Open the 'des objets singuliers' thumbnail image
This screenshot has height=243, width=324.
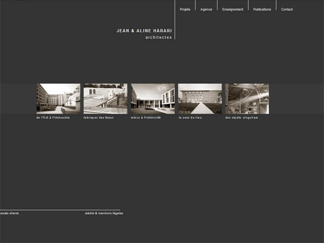point(247,99)
